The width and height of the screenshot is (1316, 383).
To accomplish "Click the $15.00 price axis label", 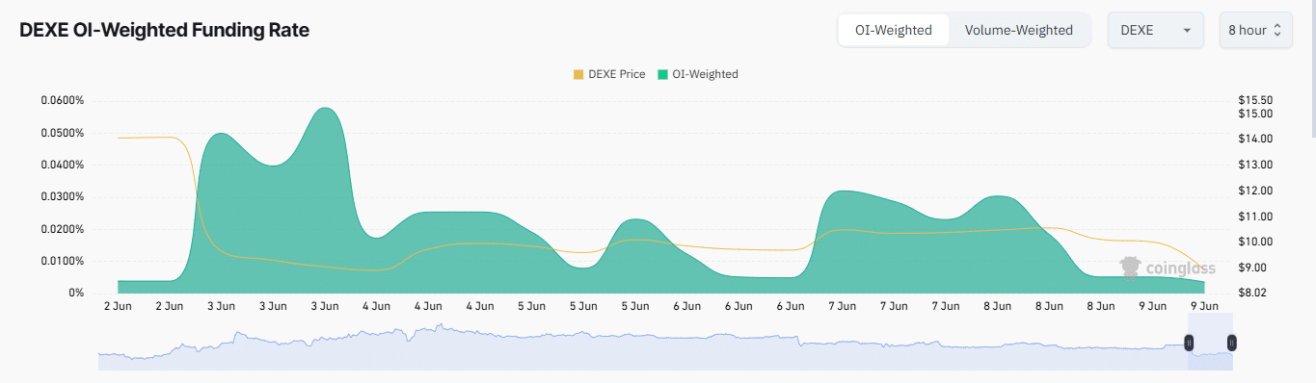I will [x=1257, y=114].
